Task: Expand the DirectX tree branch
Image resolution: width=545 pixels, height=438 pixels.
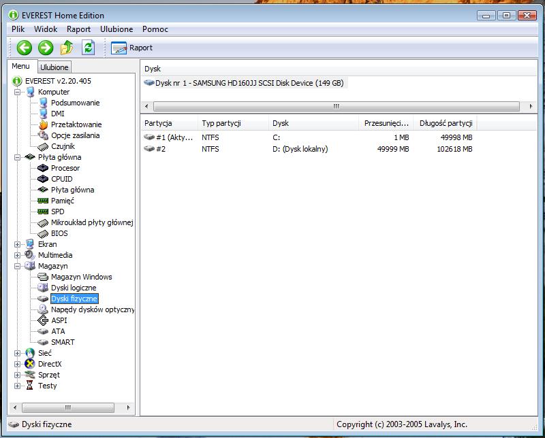Action: click(18, 364)
